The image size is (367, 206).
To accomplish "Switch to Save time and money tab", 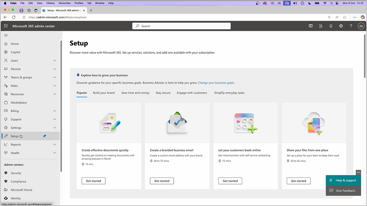I will pyautogui.click(x=135, y=93).
